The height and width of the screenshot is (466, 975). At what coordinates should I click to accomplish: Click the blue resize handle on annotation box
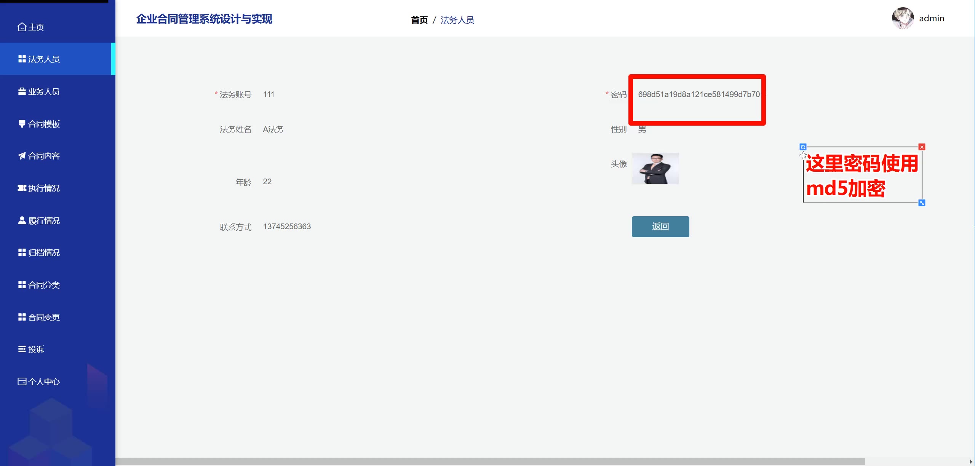[922, 203]
